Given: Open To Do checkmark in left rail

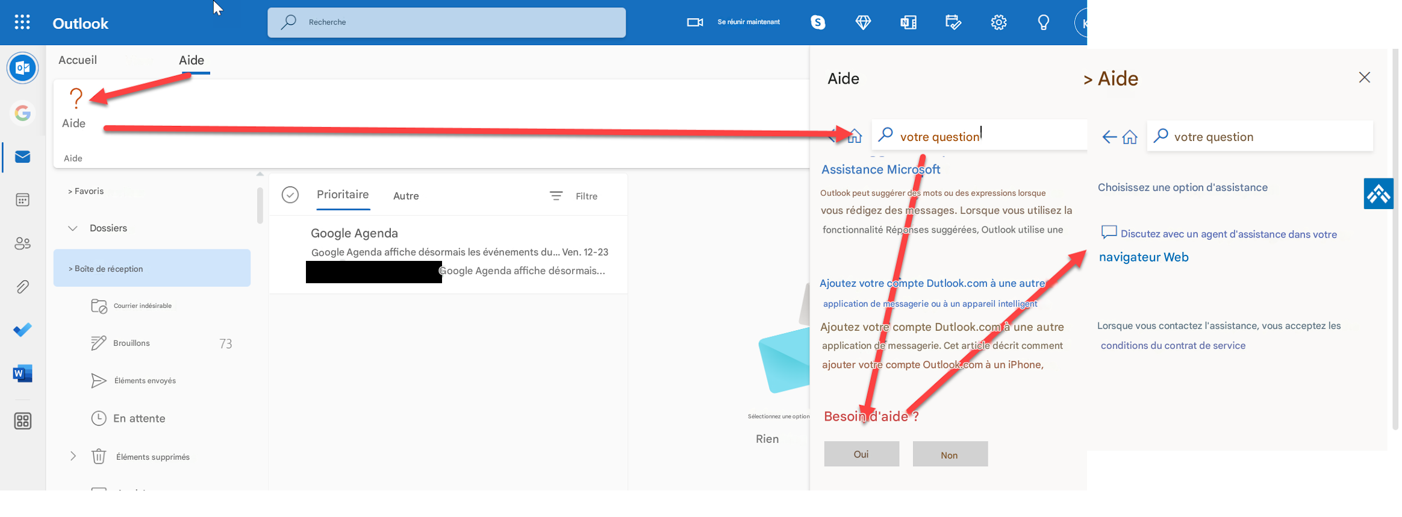Looking at the screenshot, I should [x=23, y=330].
